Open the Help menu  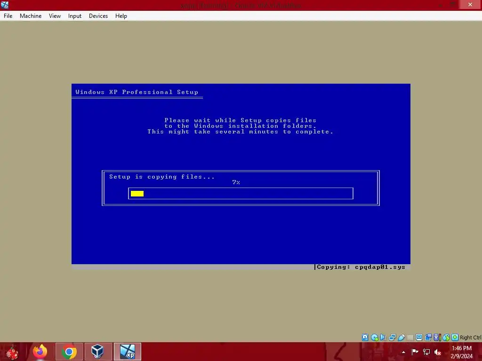click(x=121, y=16)
